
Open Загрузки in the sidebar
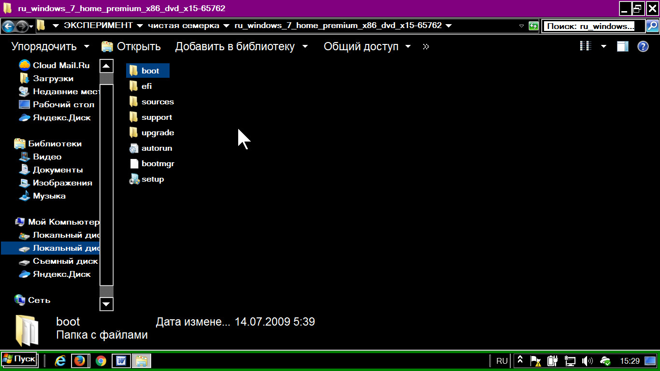click(46, 78)
